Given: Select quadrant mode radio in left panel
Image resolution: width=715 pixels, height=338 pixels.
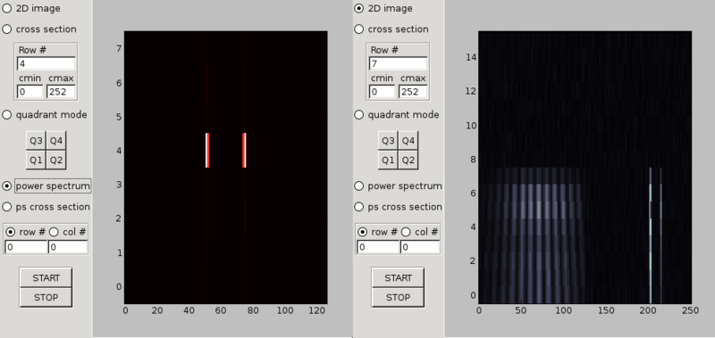Looking at the screenshot, I should [x=7, y=115].
